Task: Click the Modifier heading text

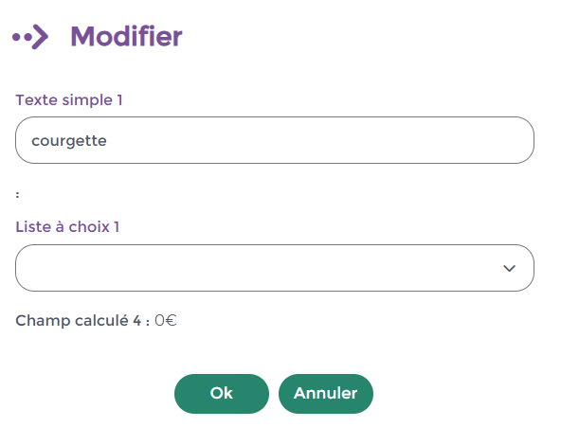Action: coord(126,36)
